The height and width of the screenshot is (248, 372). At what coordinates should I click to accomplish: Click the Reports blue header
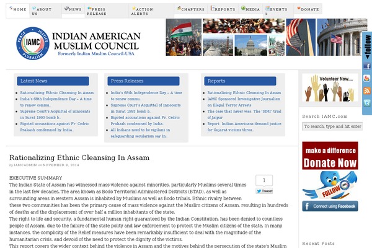tap(240, 81)
